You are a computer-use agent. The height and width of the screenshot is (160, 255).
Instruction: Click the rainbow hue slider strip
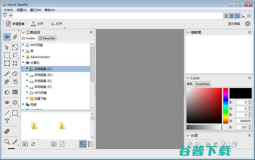click(x=226, y=106)
